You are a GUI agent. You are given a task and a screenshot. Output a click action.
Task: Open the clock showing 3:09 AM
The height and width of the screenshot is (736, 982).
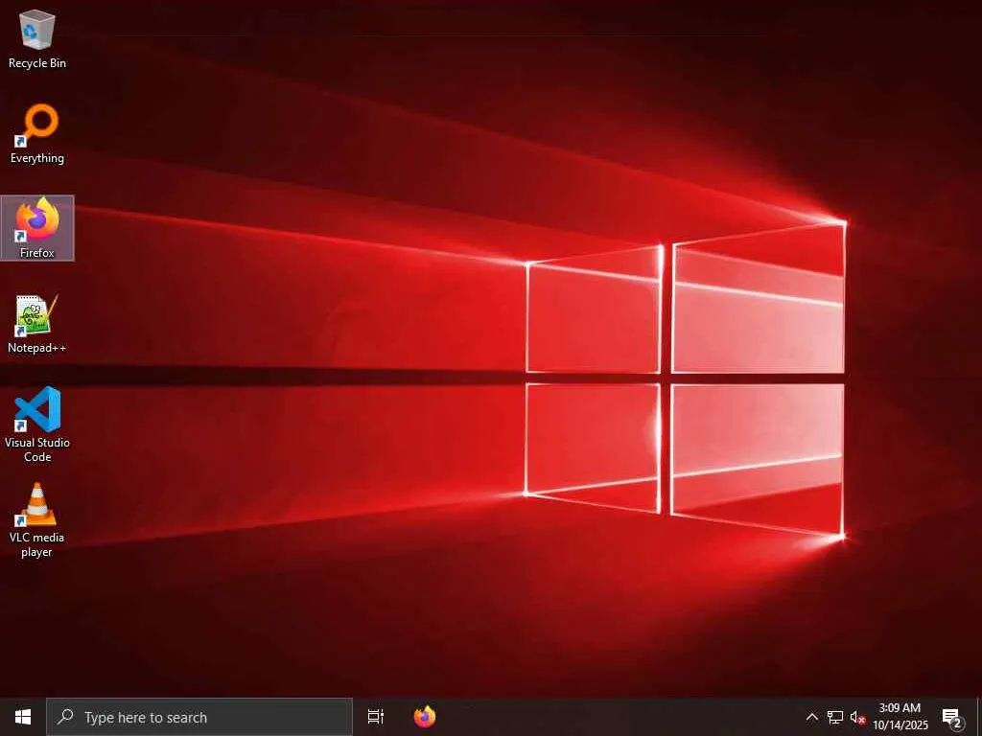pyautogui.click(x=900, y=717)
